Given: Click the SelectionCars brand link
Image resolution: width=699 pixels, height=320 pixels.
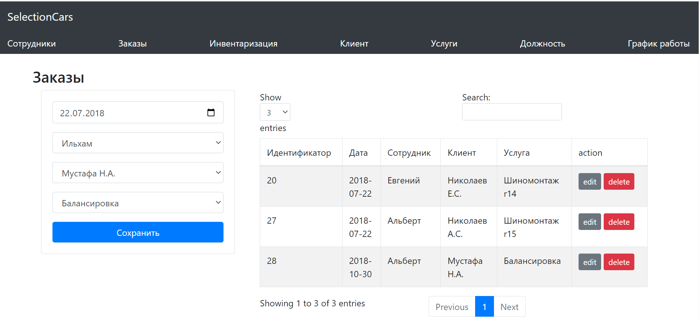Looking at the screenshot, I should tap(40, 17).
